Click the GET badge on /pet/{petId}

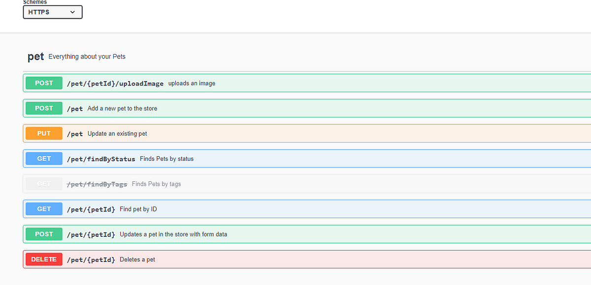tap(43, 208)
